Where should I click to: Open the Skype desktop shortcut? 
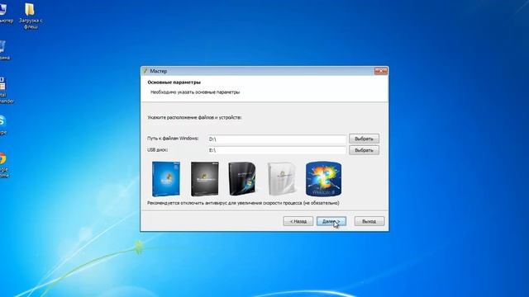click(x=2, y=125)
